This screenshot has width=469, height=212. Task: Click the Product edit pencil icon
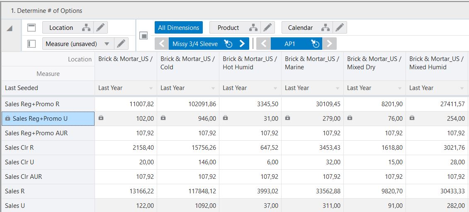pyautogui.click(x=268, y=27)
